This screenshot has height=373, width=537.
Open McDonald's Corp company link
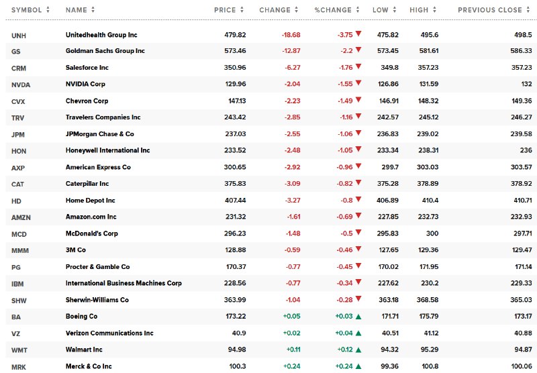tap(92, 233)
